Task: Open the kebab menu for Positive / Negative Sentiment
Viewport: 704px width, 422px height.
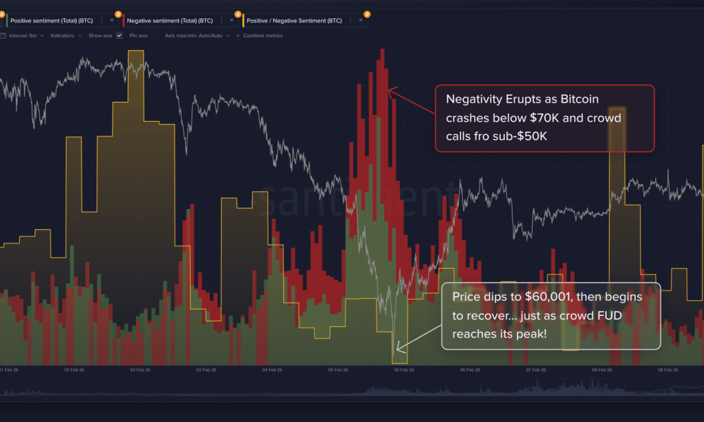Action: click(351, 20)
